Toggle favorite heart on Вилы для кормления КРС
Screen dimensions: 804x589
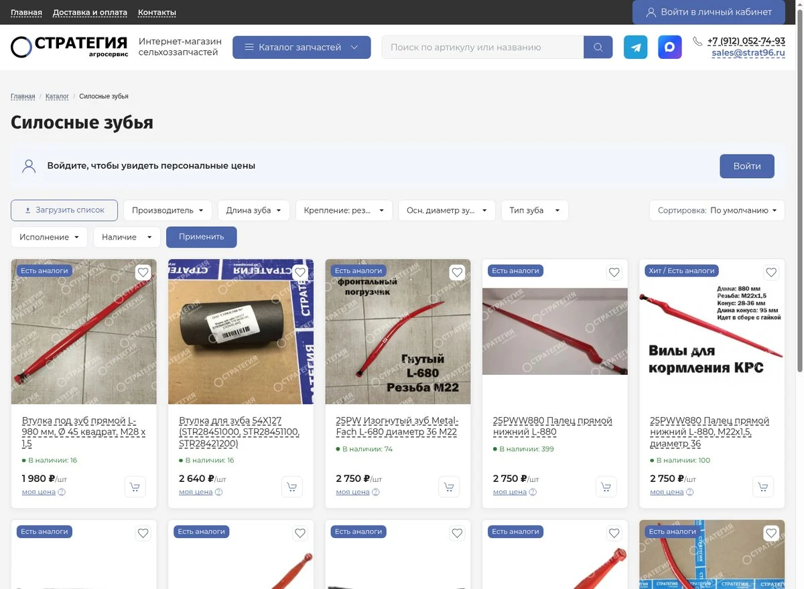(771, 272)
